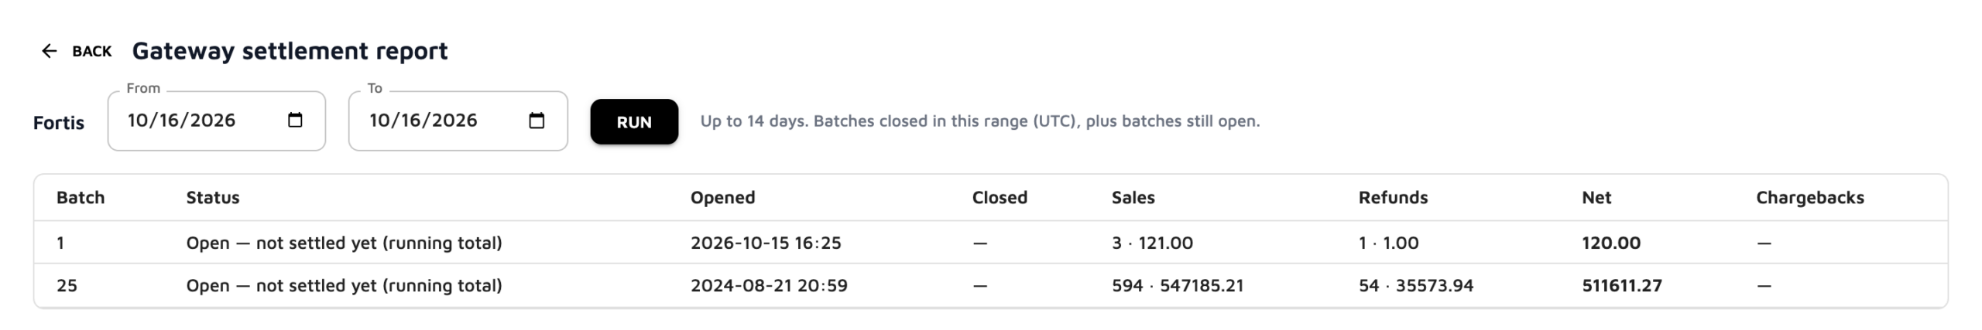The width and height of the screenshot is (1982, 330).
Task: Select the batch 25 row
Action: point(991,285)
